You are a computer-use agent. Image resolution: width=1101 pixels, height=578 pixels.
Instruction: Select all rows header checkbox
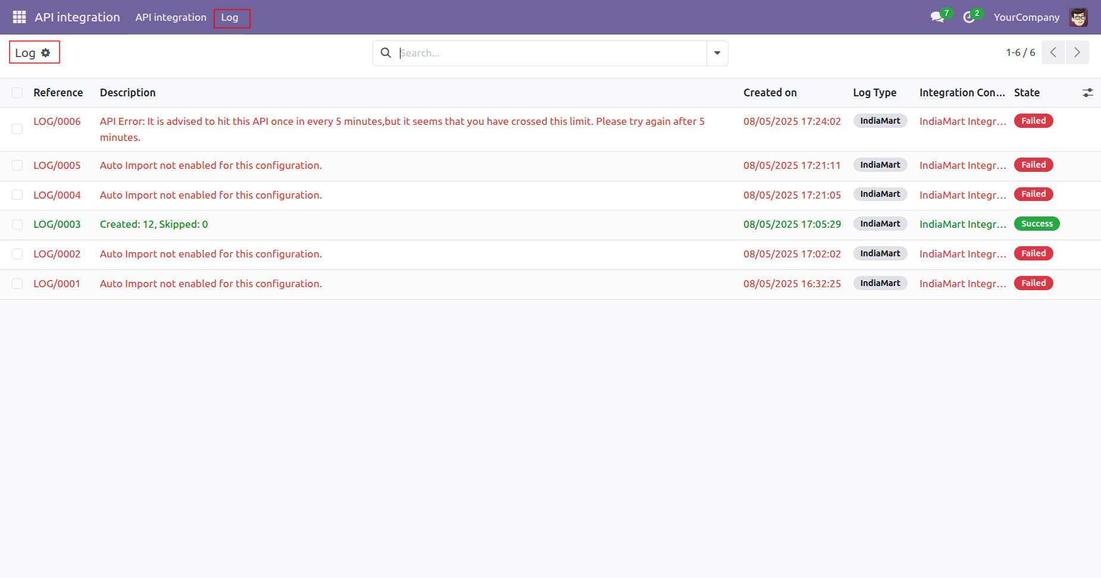pyautogui.click(x=17, y=93)
